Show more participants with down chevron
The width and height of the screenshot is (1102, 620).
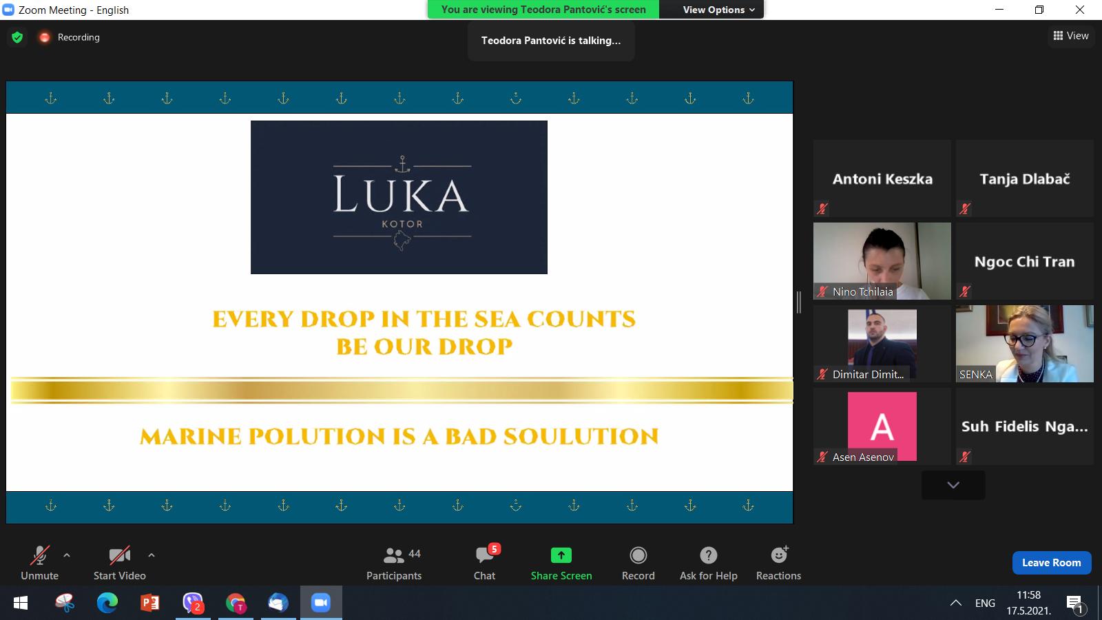(953, 485)
